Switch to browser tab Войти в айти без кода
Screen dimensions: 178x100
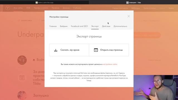[x=44, y=2]
